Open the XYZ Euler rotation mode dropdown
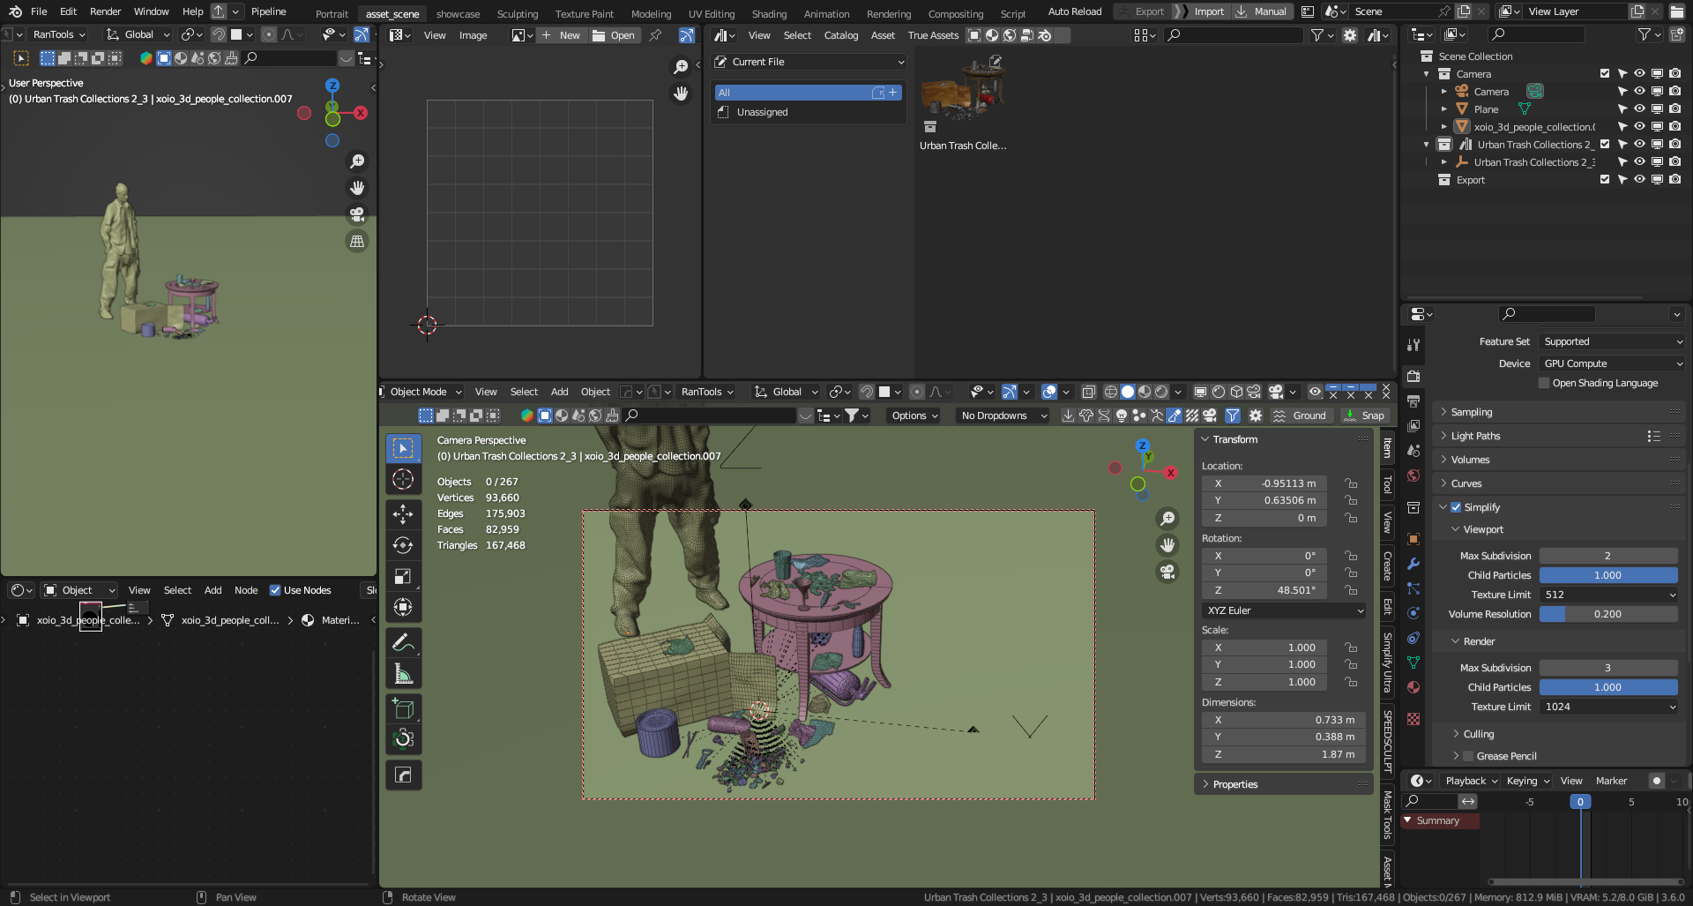 1284,610
